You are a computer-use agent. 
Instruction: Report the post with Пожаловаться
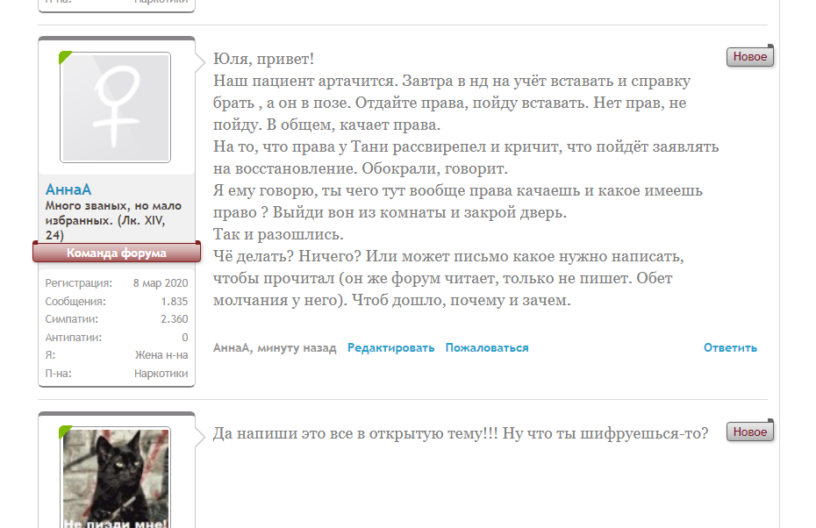click(486, 347)
